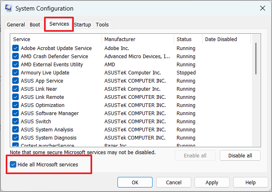272x192 pixels.
Task: Toggle Hide all Microsoft services checkbox
Action: pos(13,164)
